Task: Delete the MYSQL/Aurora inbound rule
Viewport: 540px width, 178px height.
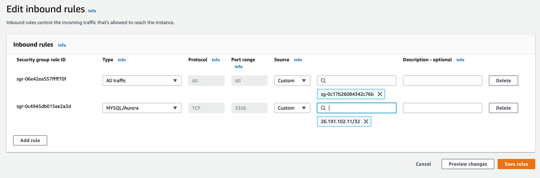Action: tap(503, 108)
